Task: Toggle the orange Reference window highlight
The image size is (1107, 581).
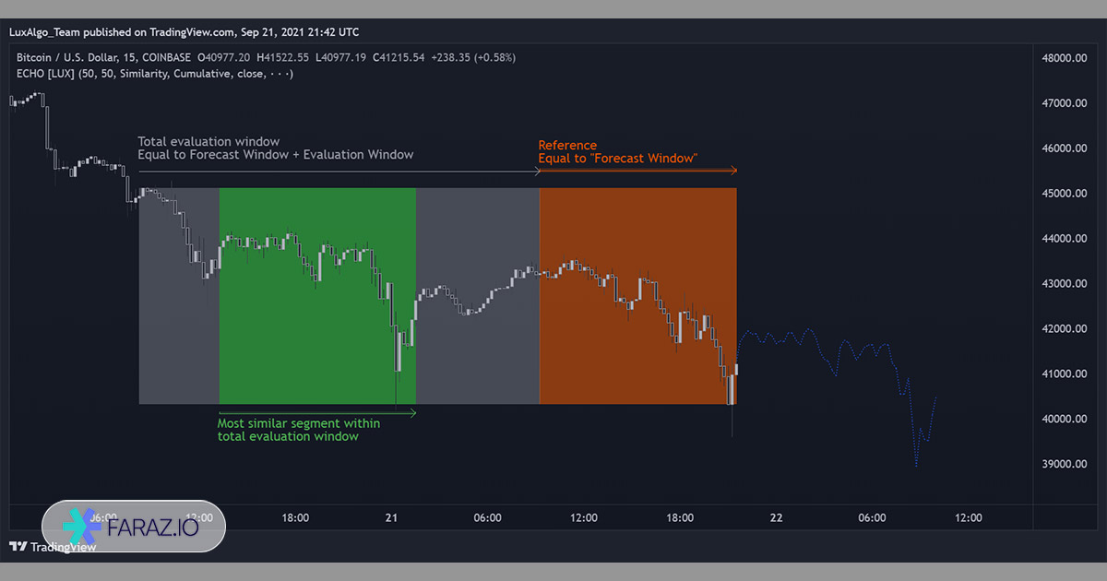Action: click(637, 295)
